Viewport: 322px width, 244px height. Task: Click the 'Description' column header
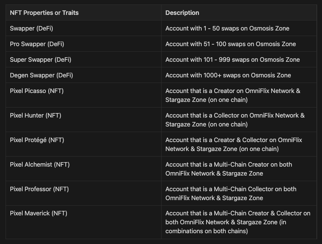[182, 13]
